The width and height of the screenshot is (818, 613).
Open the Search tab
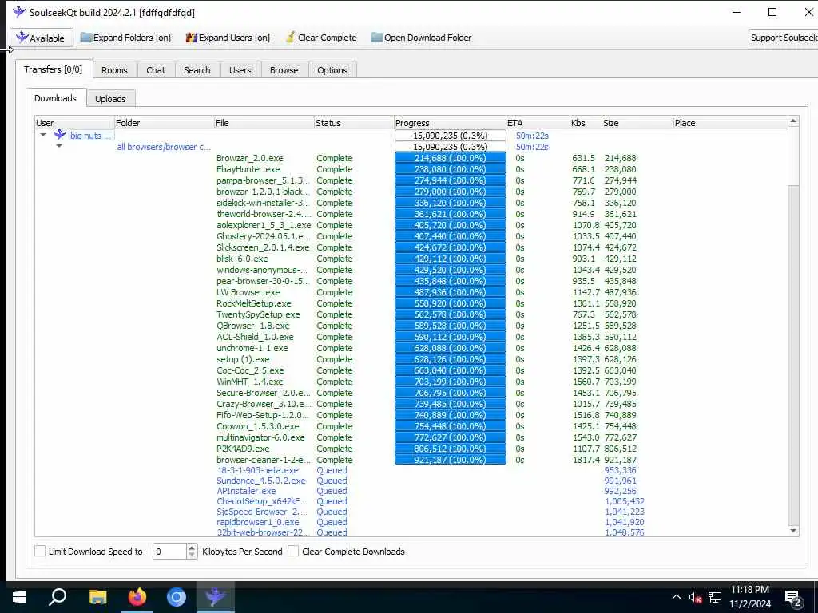pos(197,70)
